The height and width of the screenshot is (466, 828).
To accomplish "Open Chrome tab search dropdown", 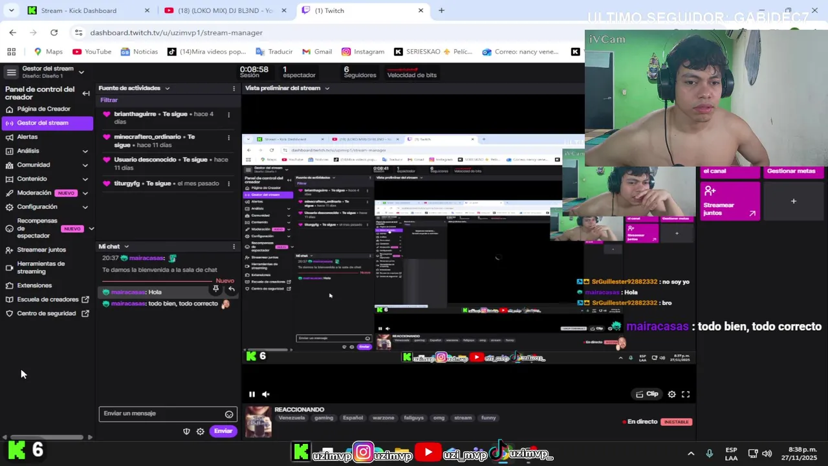I will [11, 10].
